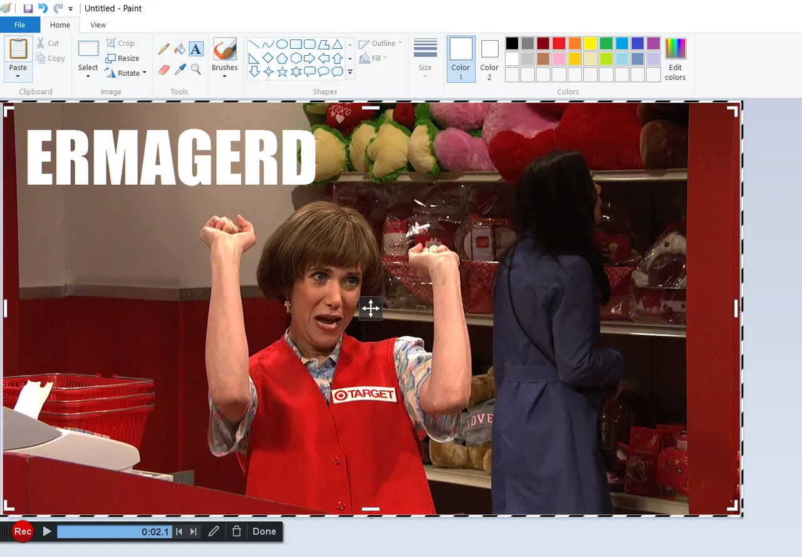The image size is (802, 557).
Task: Choose the Rounded rectangle shape
Action: coord(310,44)
